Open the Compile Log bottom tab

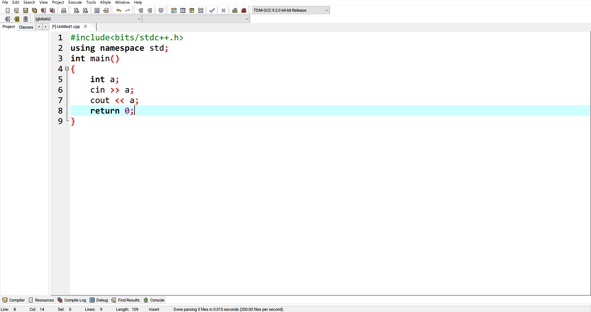(x=72, y=300)
